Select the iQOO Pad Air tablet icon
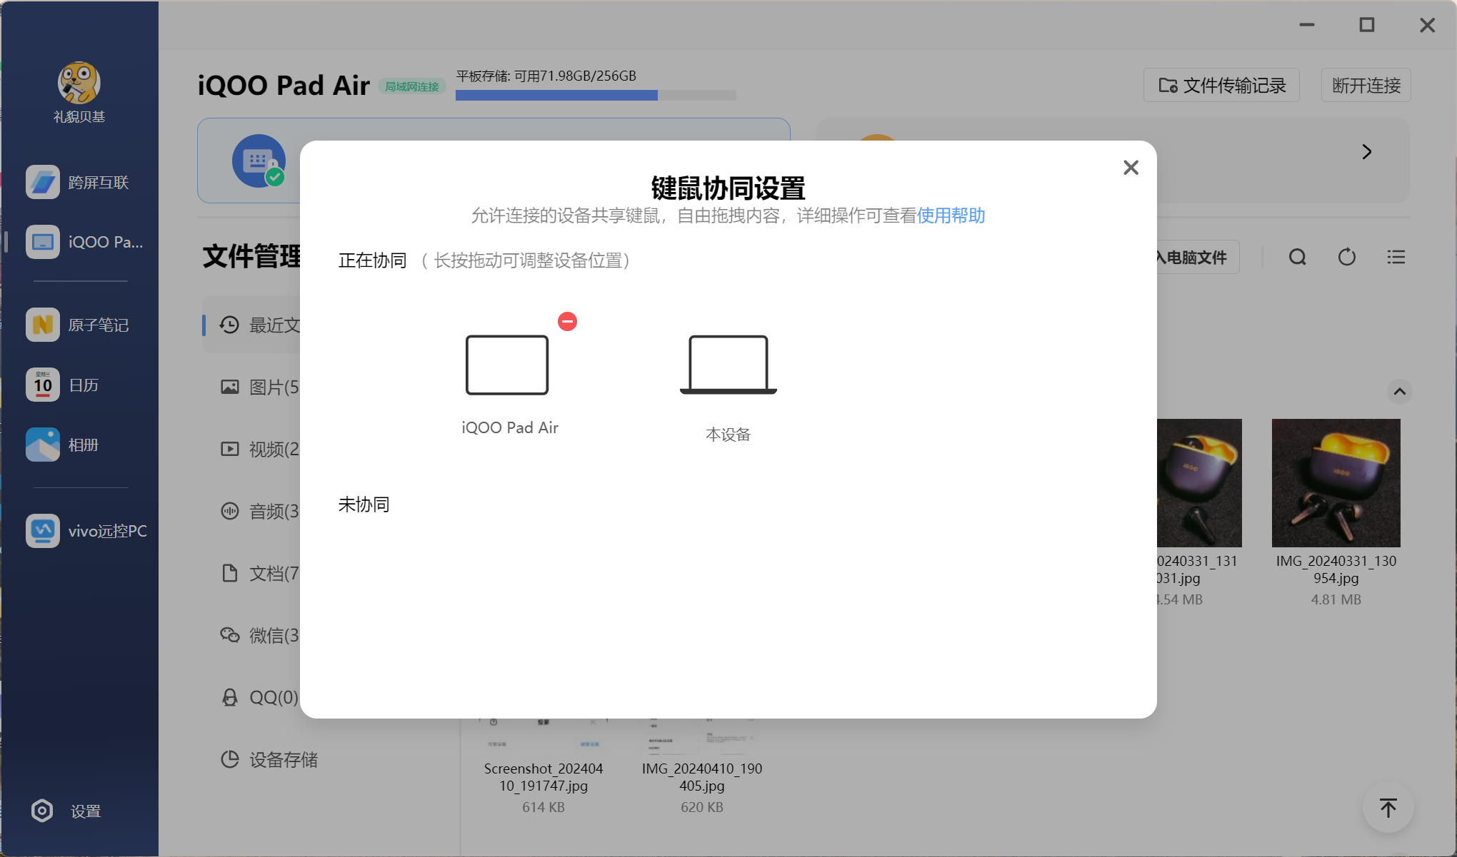Viewport: 1457px width, 857px height. [507, 365]
